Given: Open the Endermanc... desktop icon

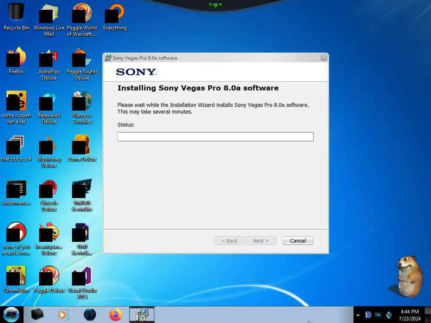Looking at the screenshot, I should click(16, 192).
